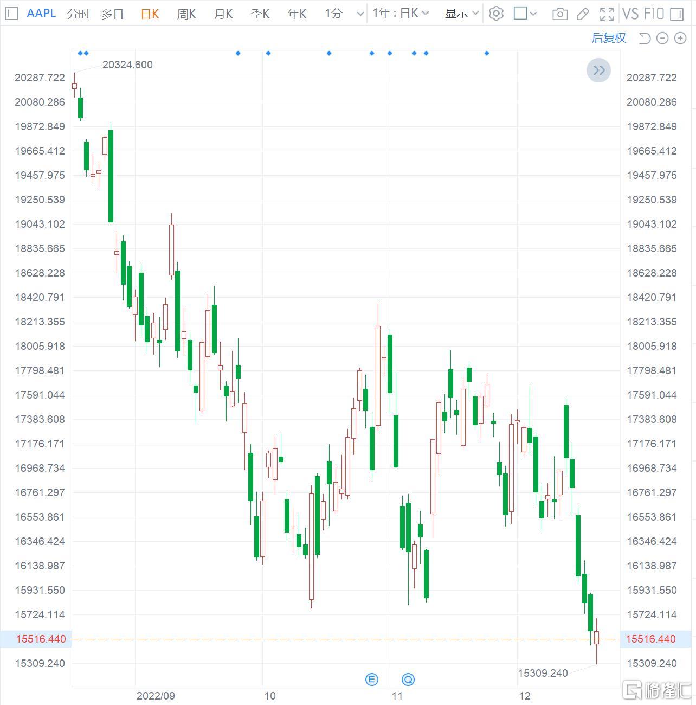This screenshot has height=705, width=696.
Task: Open chart settings gear icon
Action: (496, 13)
